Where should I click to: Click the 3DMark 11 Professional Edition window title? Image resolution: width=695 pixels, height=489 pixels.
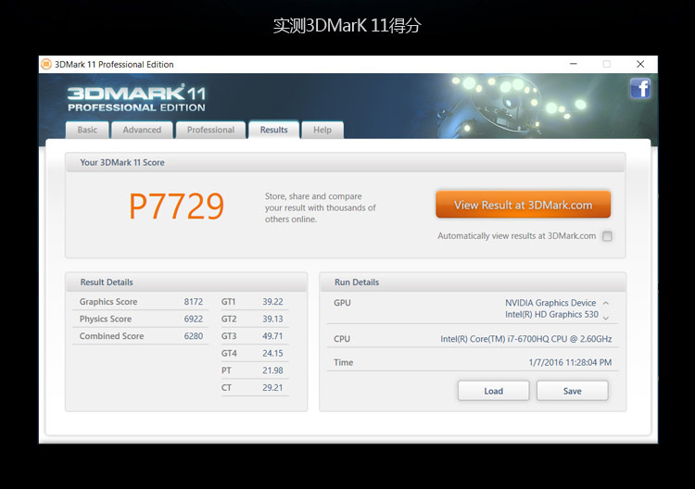[114, 64]
